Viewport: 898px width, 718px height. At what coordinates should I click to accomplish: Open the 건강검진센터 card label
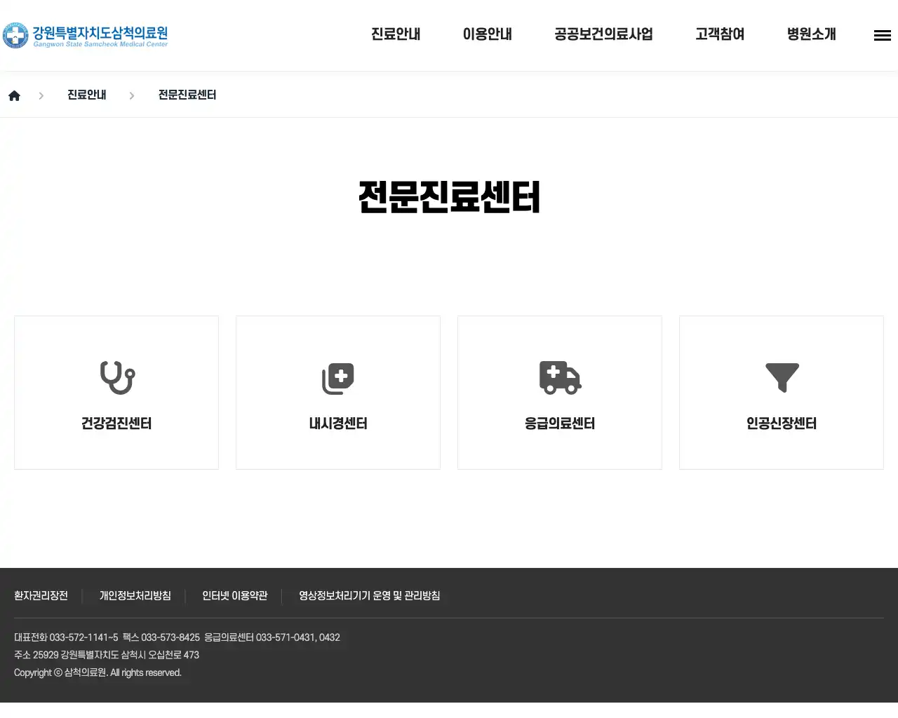116,424
